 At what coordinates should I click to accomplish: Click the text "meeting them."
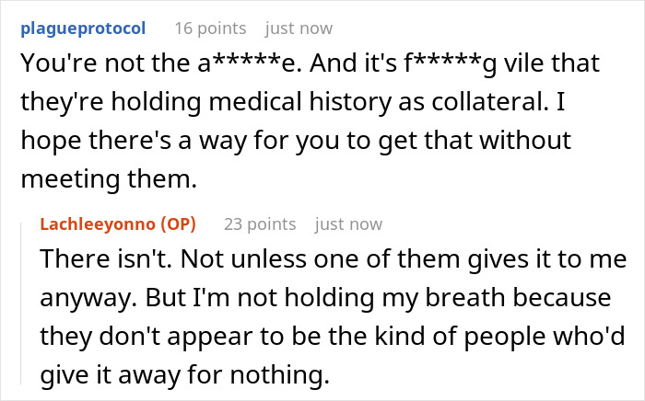tap(109, 179)
